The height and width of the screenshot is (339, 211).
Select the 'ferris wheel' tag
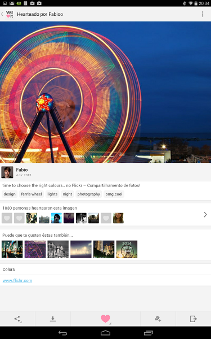pos(32,194)
